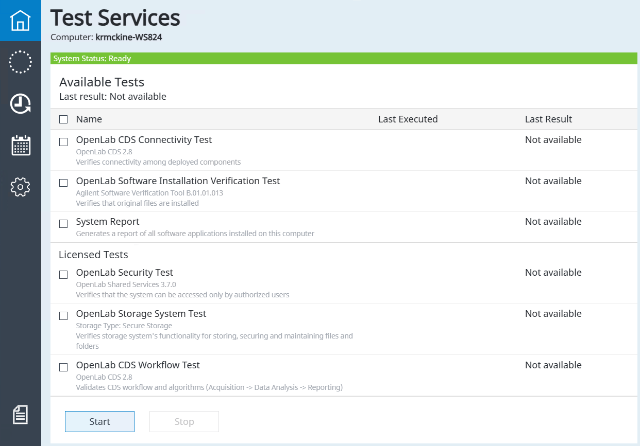
Task: Select the OpenLab Security Test title
Action: coord(124,273)
